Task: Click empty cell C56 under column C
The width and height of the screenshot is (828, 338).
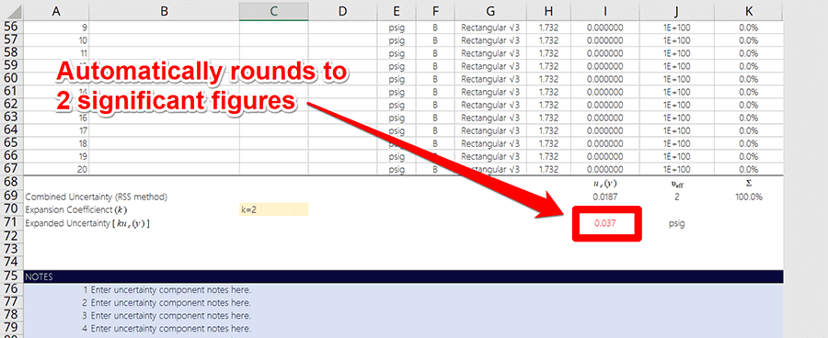Action: (x=273, y=28)
